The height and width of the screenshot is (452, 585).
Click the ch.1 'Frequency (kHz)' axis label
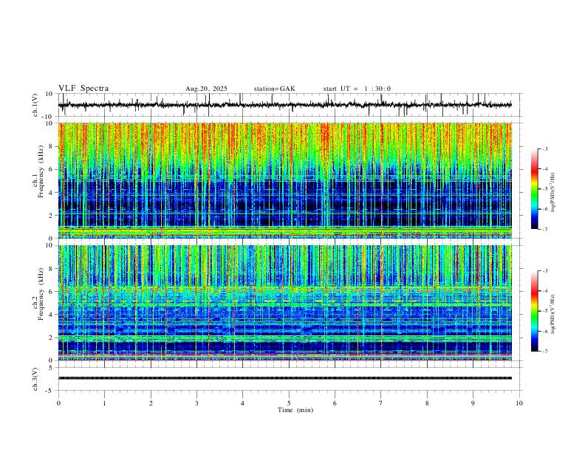click(41, 171)
